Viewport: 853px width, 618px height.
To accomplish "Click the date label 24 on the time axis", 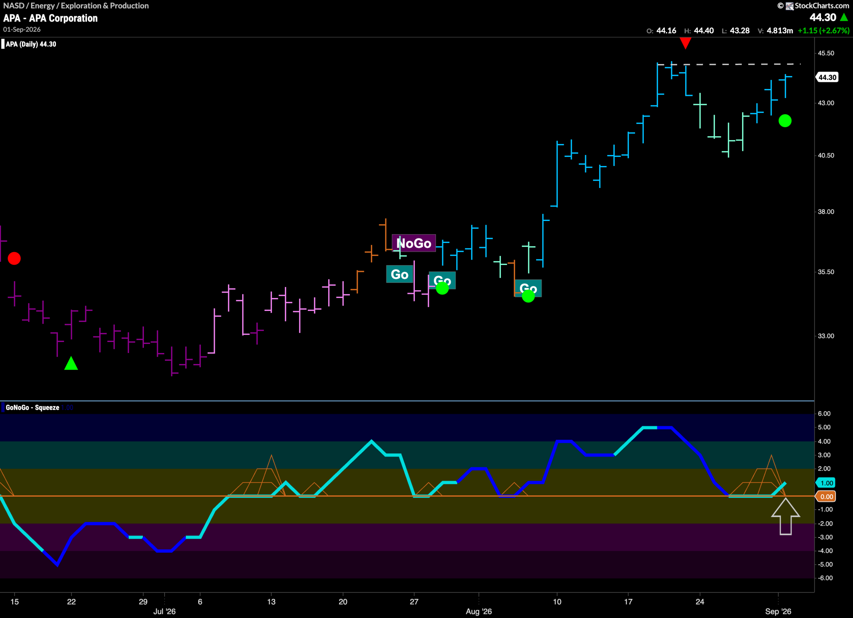I will pos(699,601).
